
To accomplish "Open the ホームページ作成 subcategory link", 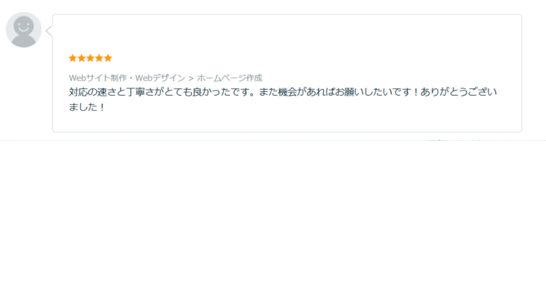I will point(229,78).
